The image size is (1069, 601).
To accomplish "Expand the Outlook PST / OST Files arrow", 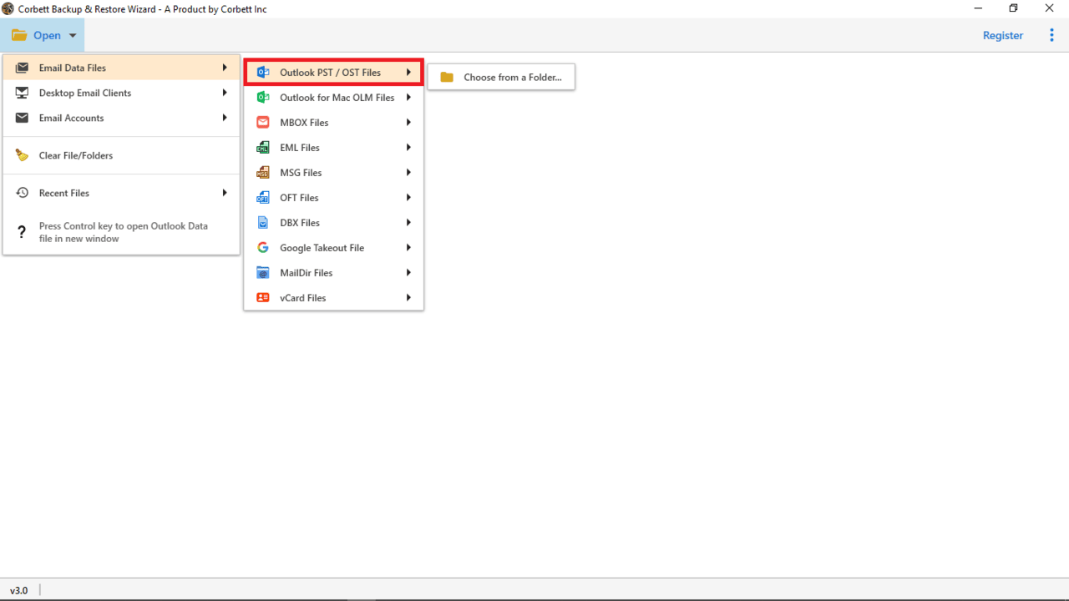I will point(408,73).
